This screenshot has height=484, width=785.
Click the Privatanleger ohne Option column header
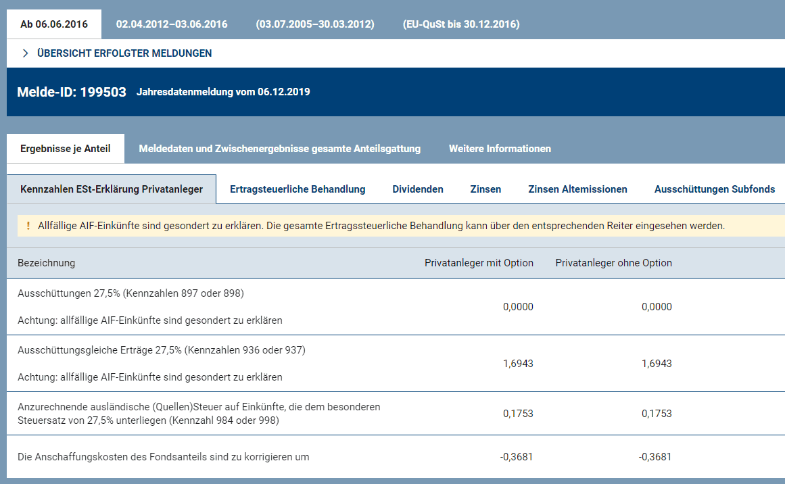(613, 263)
